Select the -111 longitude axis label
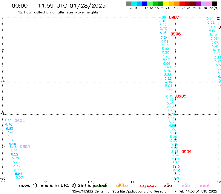 click(x=132, y=182)
